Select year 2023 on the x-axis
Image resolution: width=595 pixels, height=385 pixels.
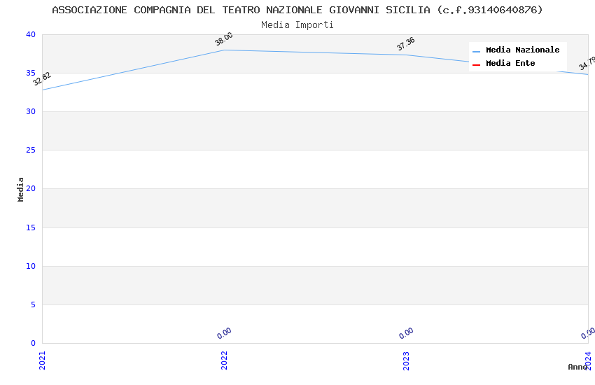(x=406, y=360)
